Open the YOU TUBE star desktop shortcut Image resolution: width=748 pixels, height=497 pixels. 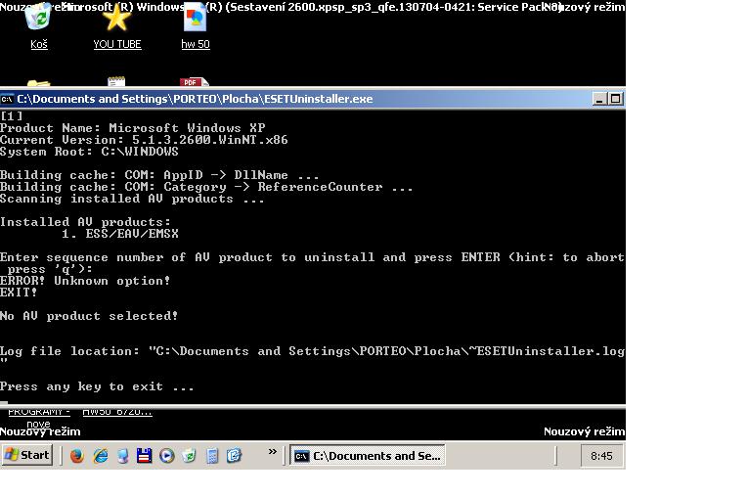pos(117,26)
